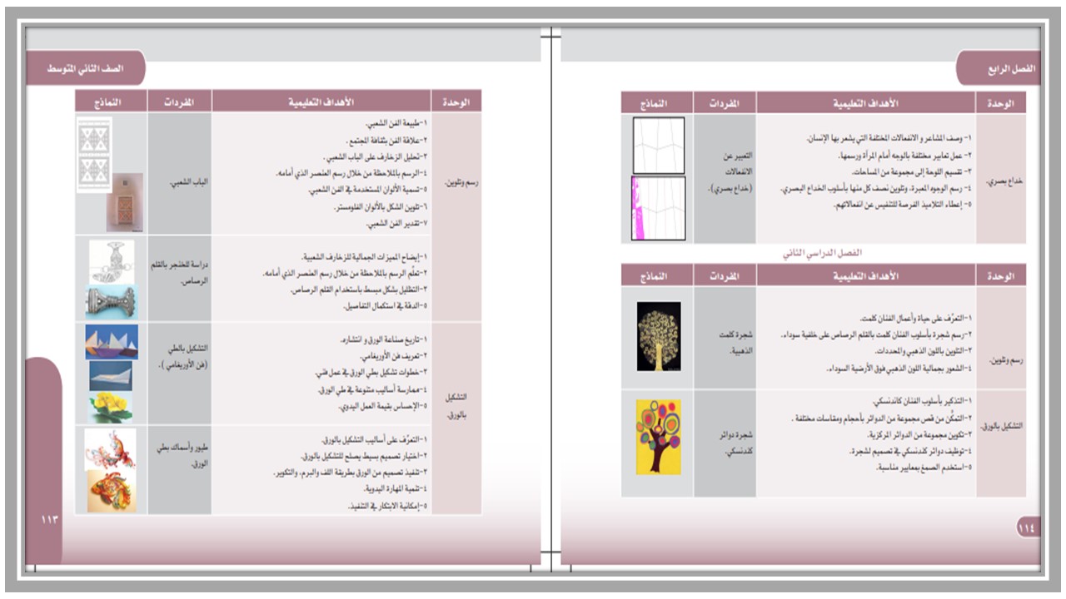Select the yellow paper flower thumbnail
The width and height of the screenshot is (1066, 599).
coord(111,407)
